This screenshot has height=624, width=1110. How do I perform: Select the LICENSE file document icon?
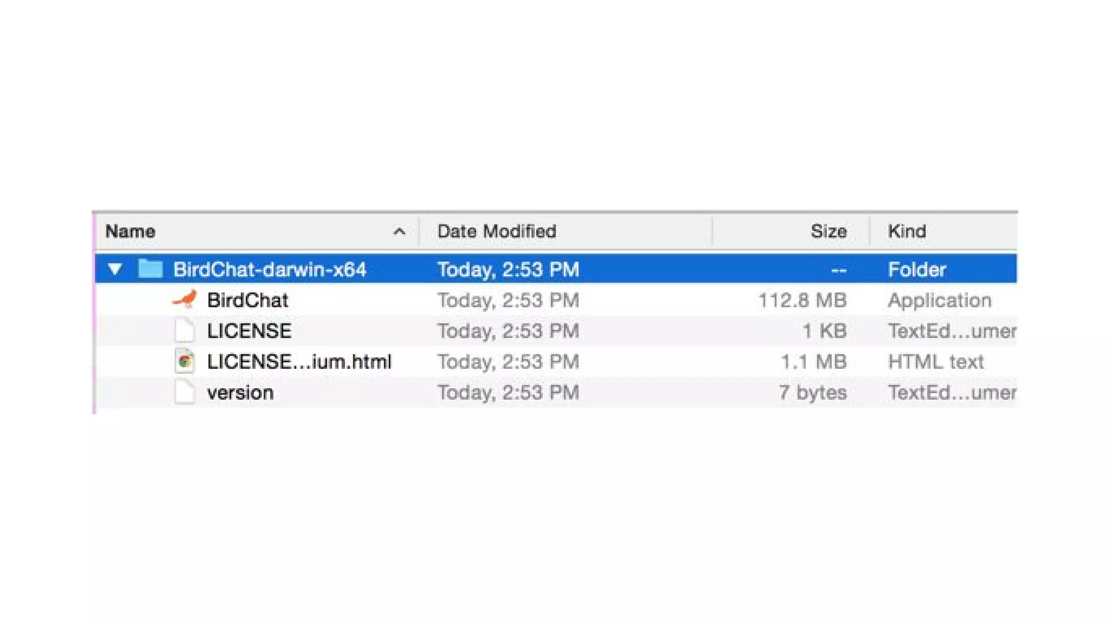tap(185, 330)
